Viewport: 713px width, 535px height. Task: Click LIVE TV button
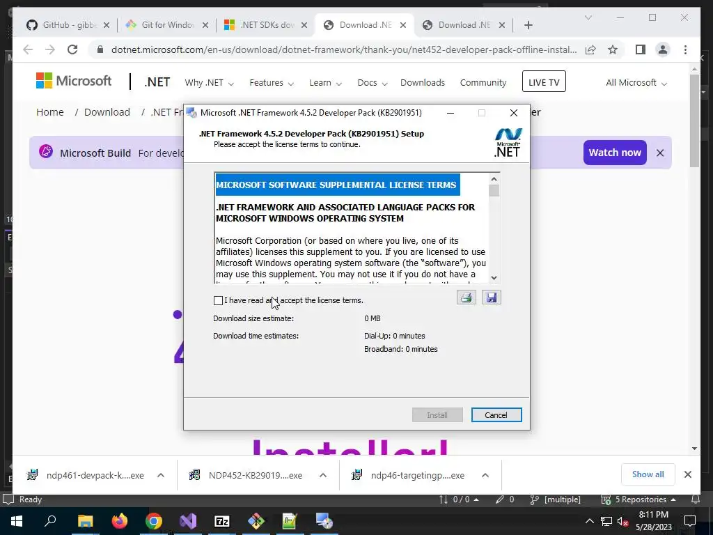click(544, 82)
